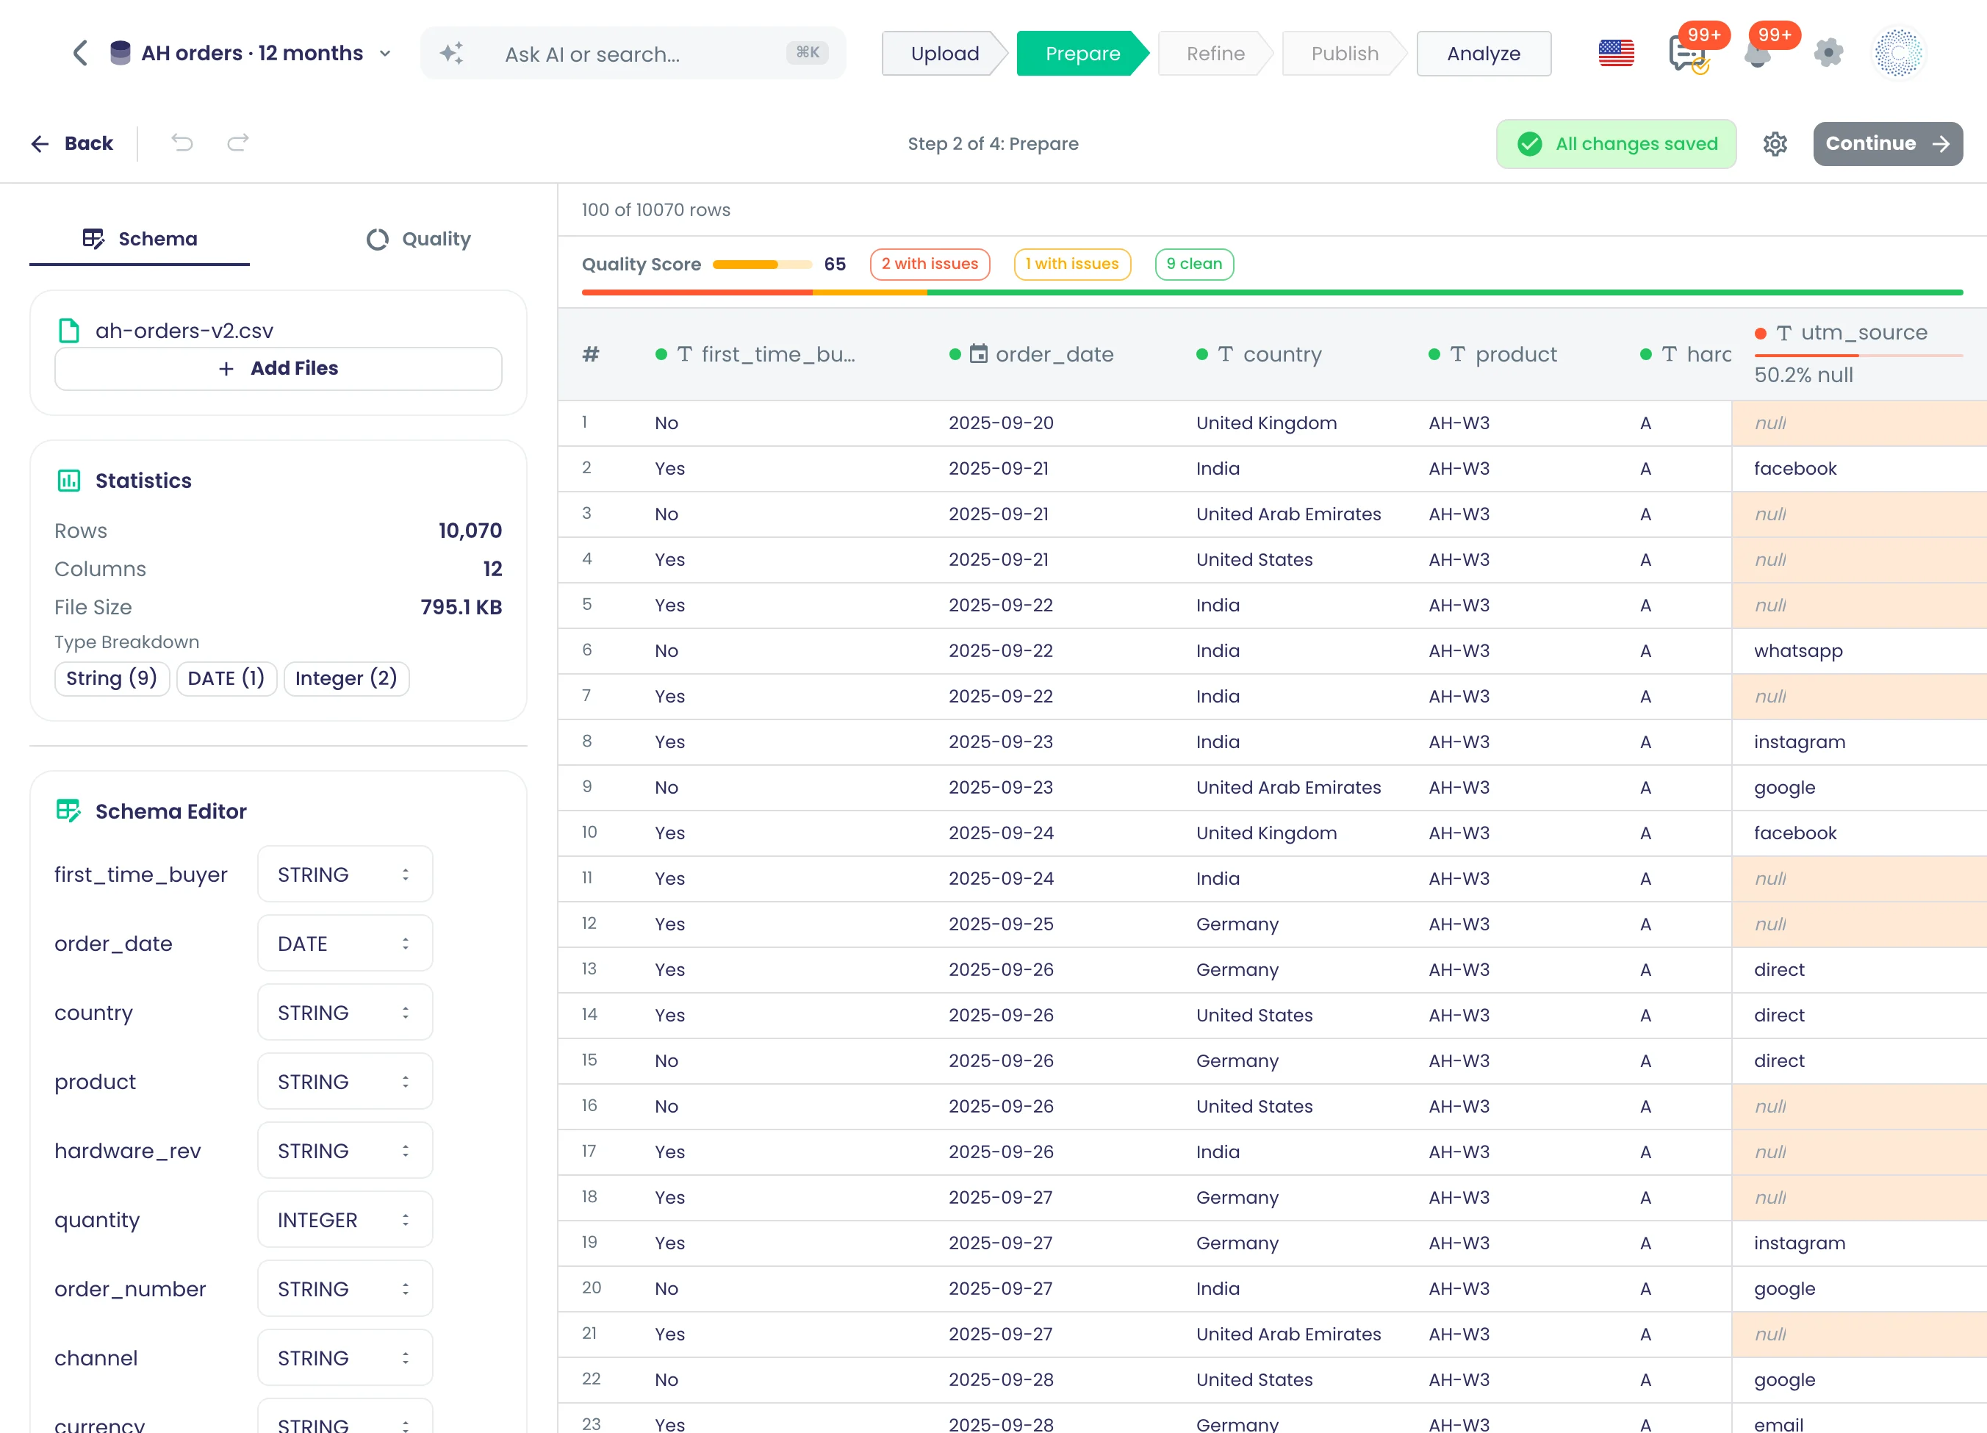This screenshot has width=1987, height=1433.
Task: Click the ah-orders-v2.csv file icon
Action: point(68,330)
